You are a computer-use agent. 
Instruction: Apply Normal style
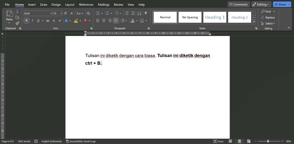(x=165, y=17)
